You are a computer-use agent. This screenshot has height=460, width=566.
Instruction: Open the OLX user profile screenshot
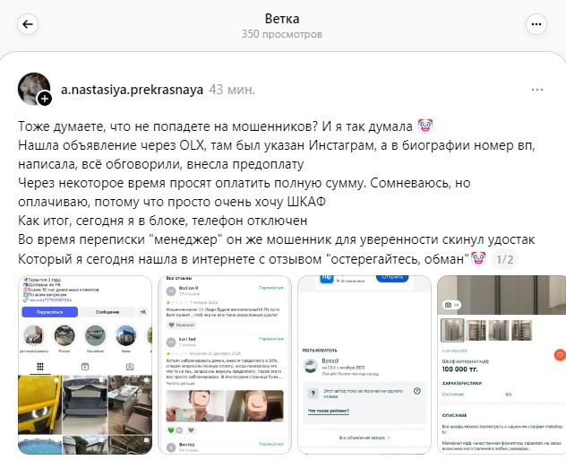click(364, 365)
